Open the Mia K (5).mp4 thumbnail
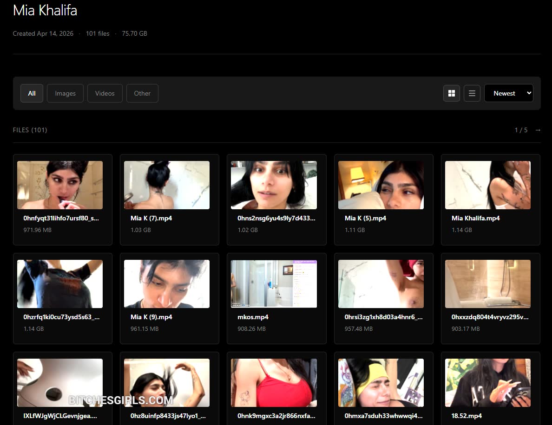 pos(381,185)
